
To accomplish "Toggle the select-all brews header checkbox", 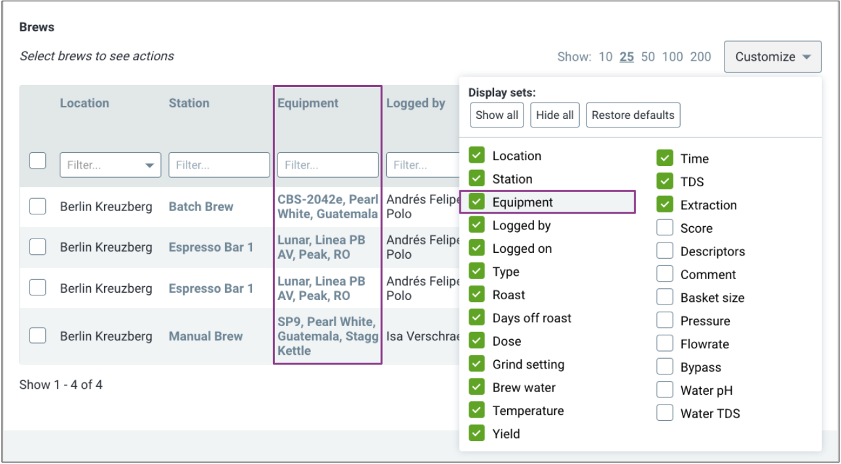I will click(x=38, y=161).
